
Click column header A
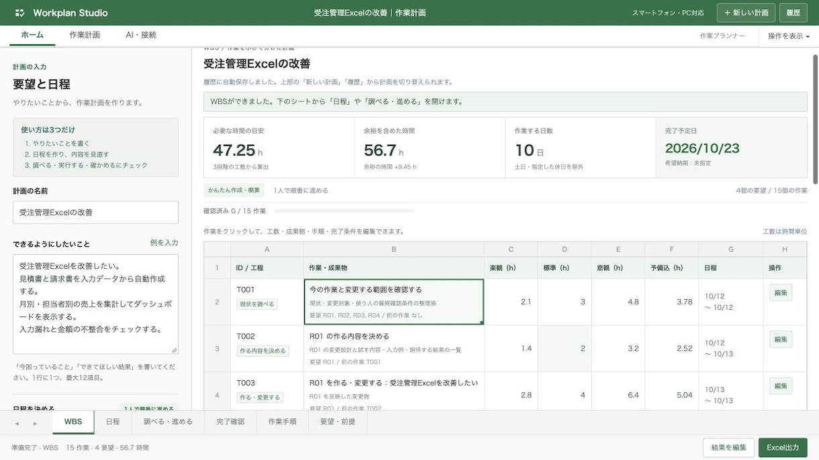point(267,249)
